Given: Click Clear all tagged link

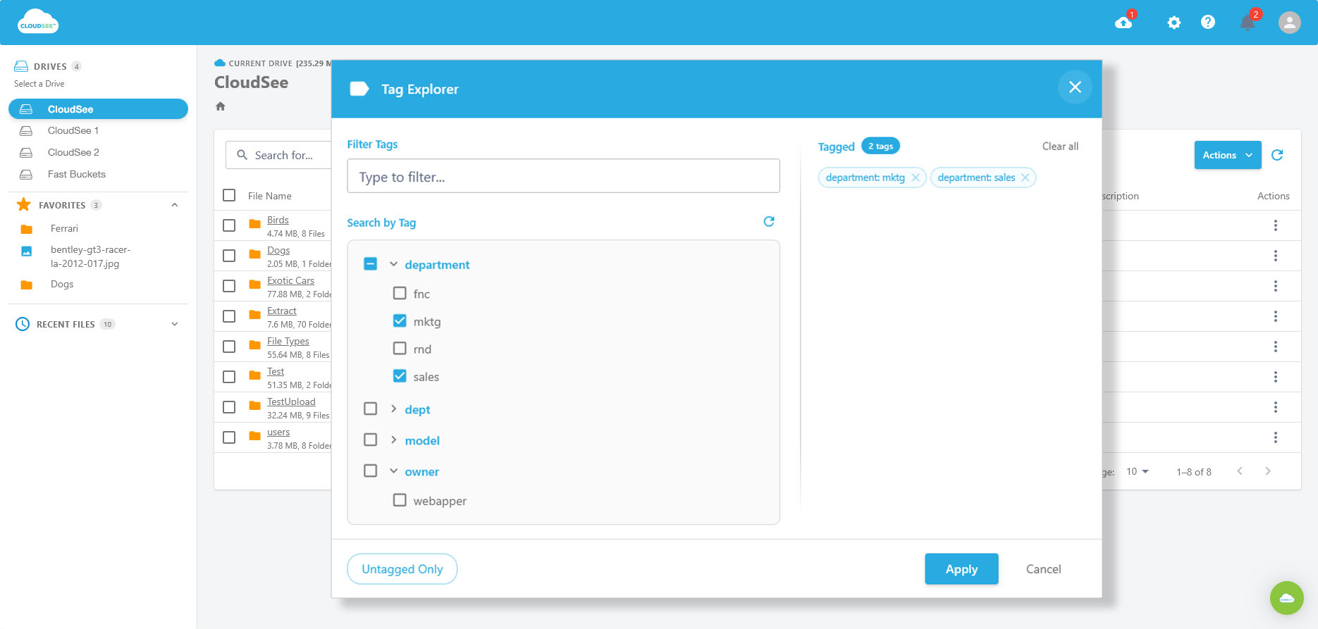Looking at the screenshot, I should coord(1060,147).
